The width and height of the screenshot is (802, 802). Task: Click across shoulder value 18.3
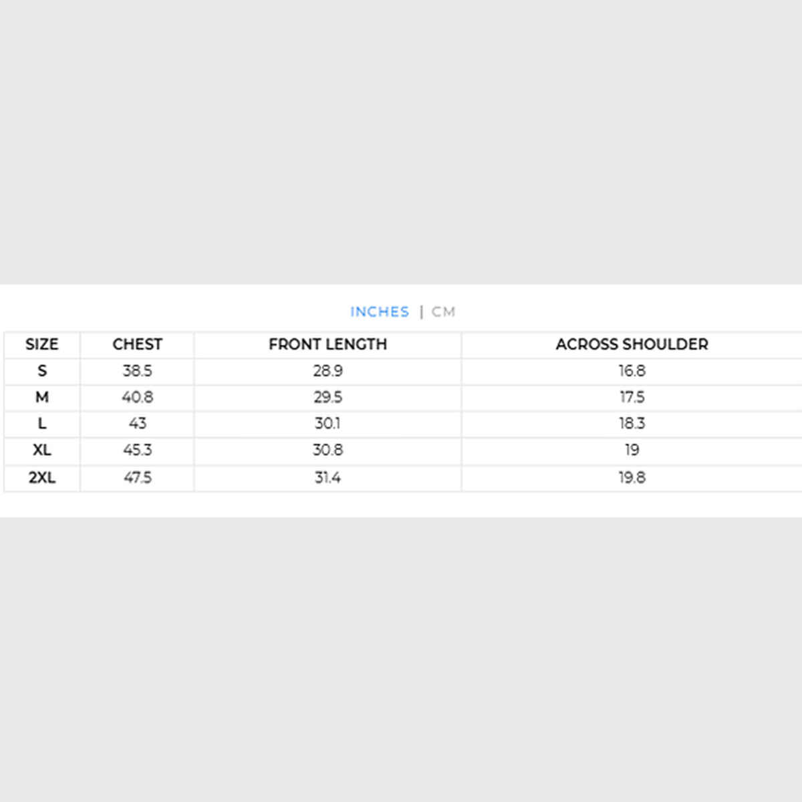click(632, 424)
